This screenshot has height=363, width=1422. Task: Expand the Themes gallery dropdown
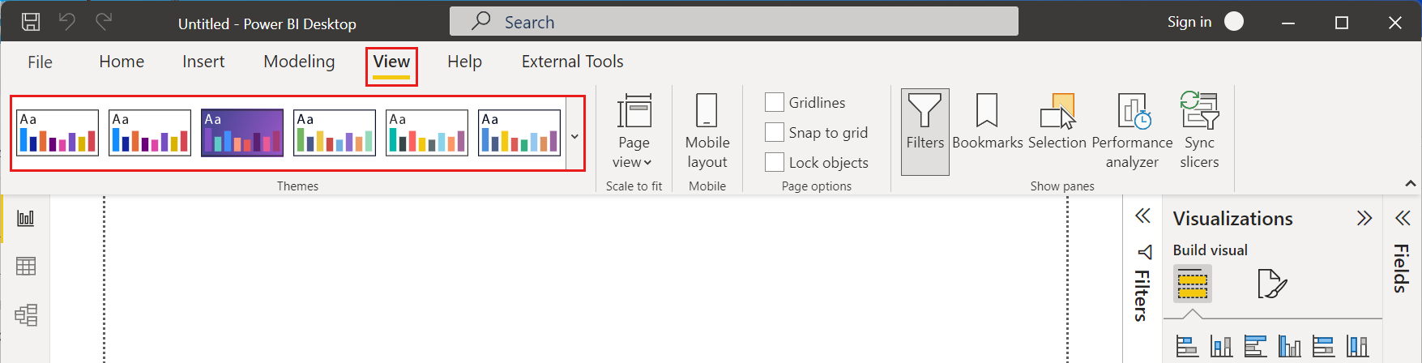[574, 135]
